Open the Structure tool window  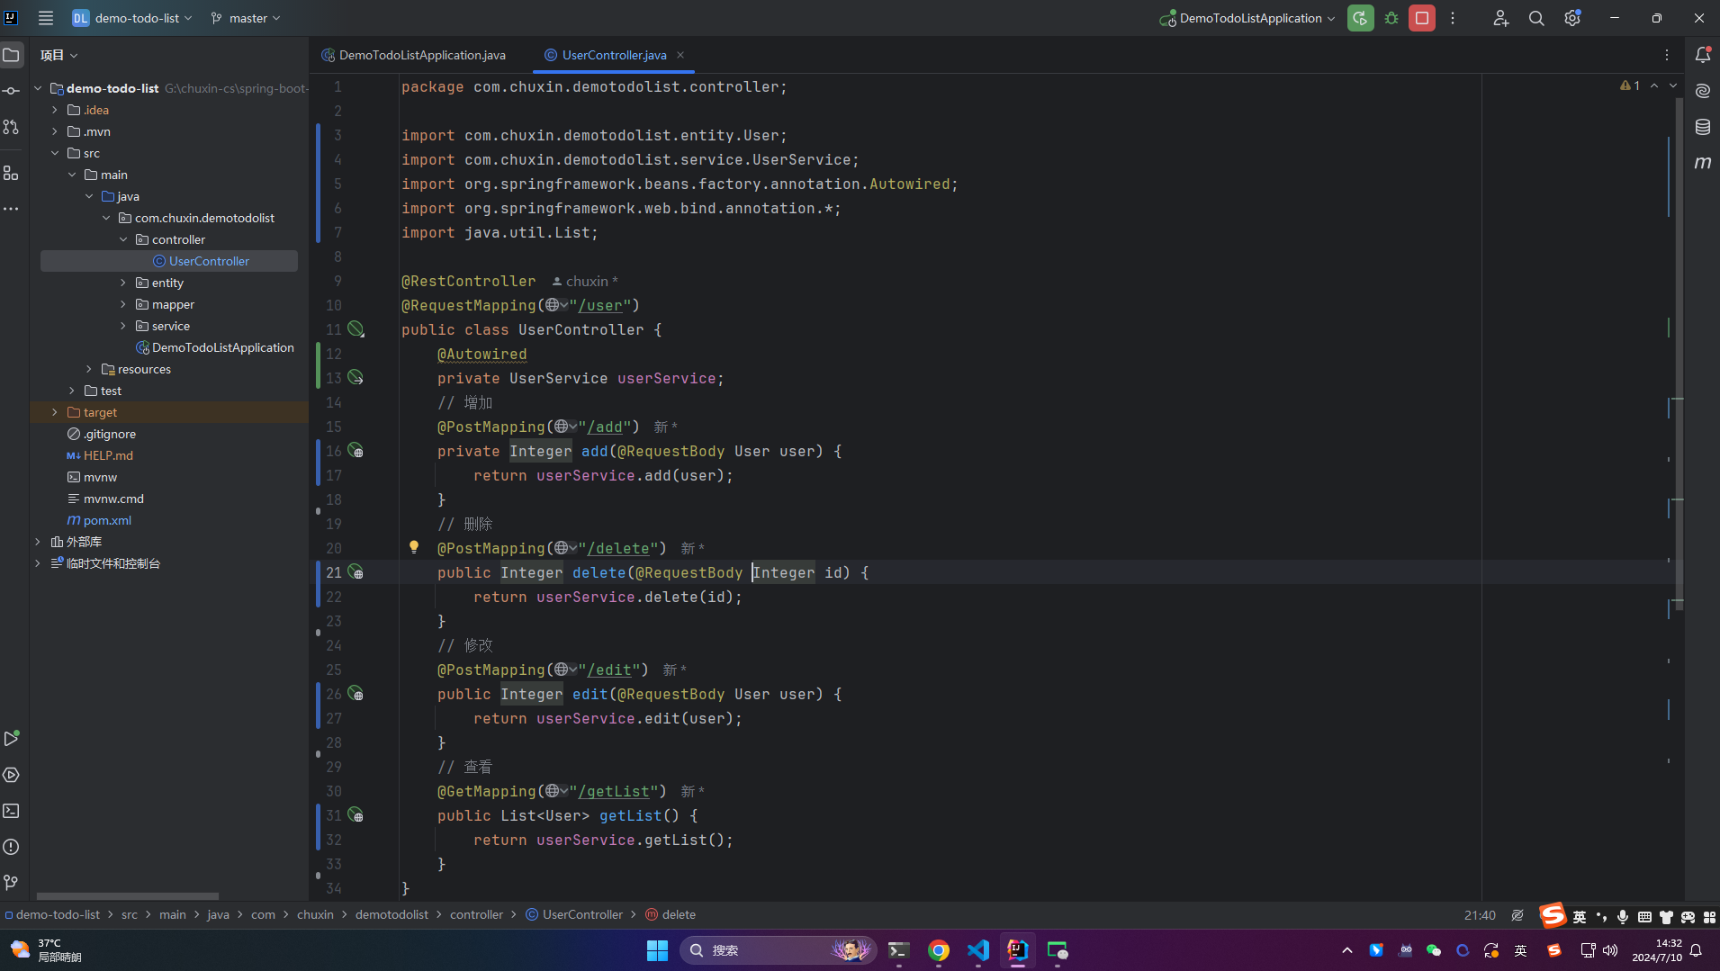11,173
